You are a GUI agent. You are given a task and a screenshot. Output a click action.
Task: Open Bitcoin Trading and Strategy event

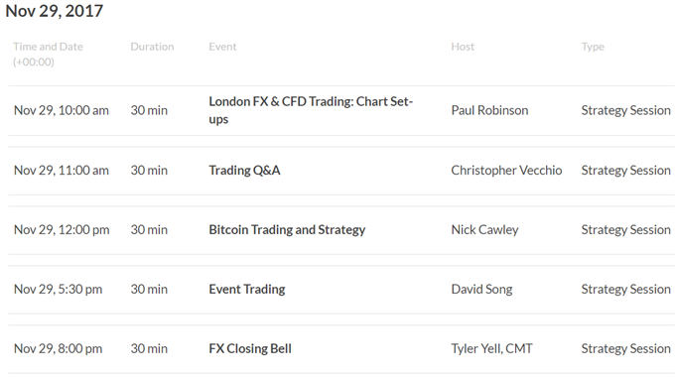pos(287,230)
